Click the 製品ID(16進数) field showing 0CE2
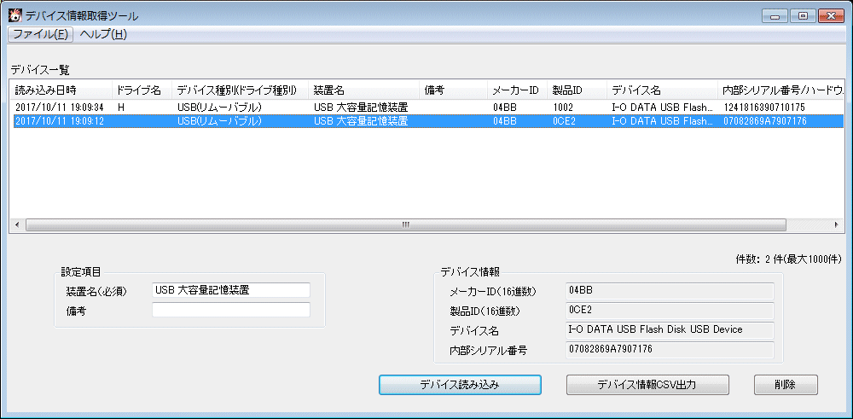The image size is (853, 419). (x=669, y=311)
